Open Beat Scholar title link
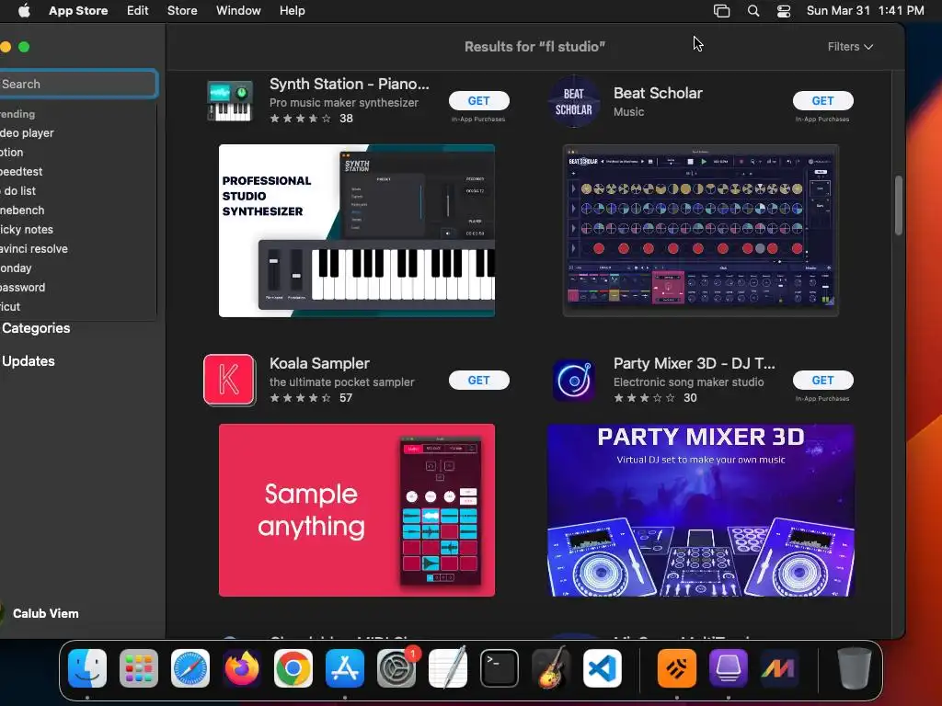 coord(658,93)
